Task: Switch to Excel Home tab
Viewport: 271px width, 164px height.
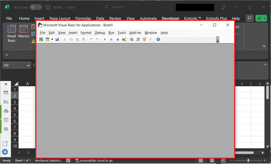Action: [24, 19]
